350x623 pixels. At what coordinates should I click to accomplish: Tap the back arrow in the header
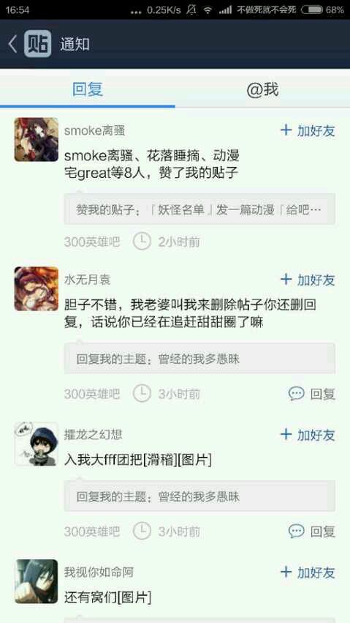coord(12,44)
